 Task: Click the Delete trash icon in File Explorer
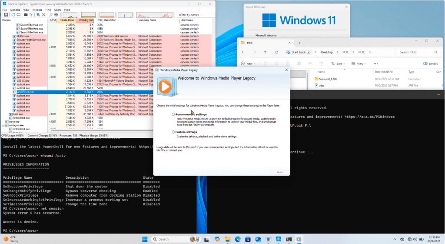point(321,64)
